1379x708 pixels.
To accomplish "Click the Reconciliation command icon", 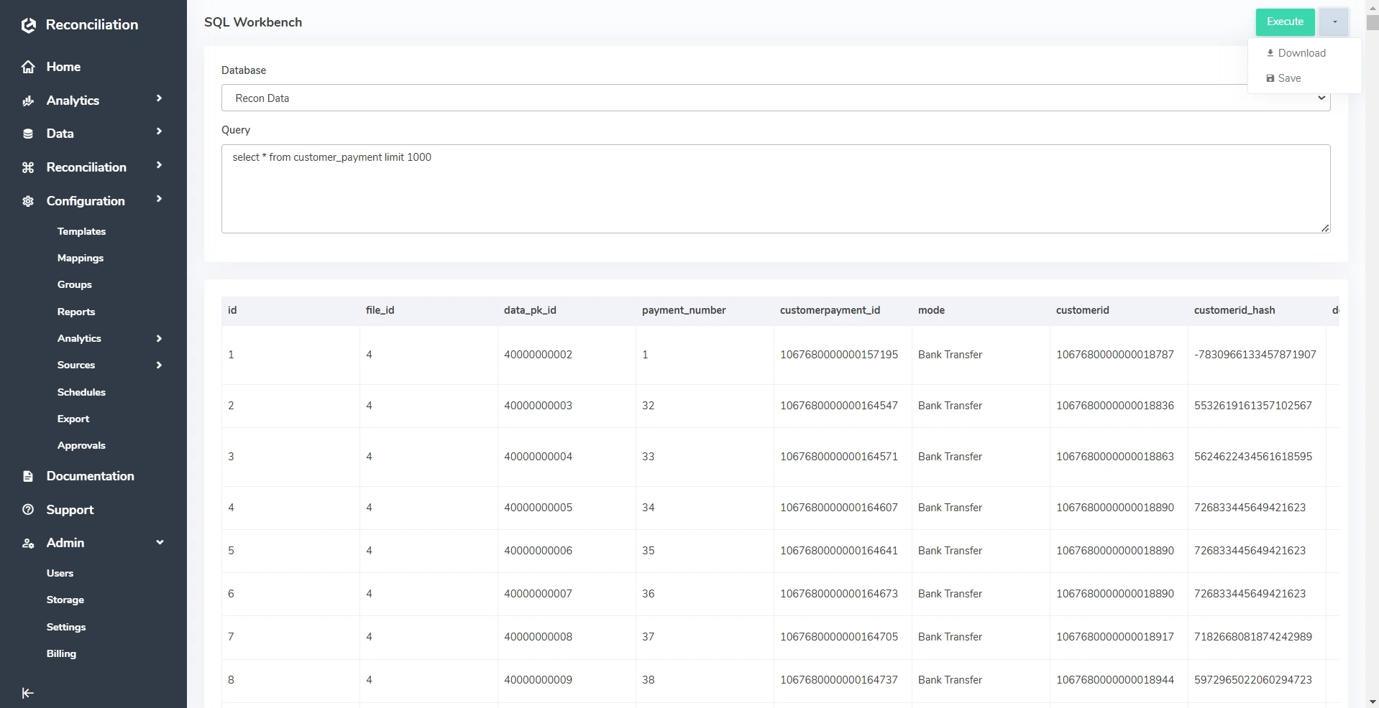I will [27, 167].
